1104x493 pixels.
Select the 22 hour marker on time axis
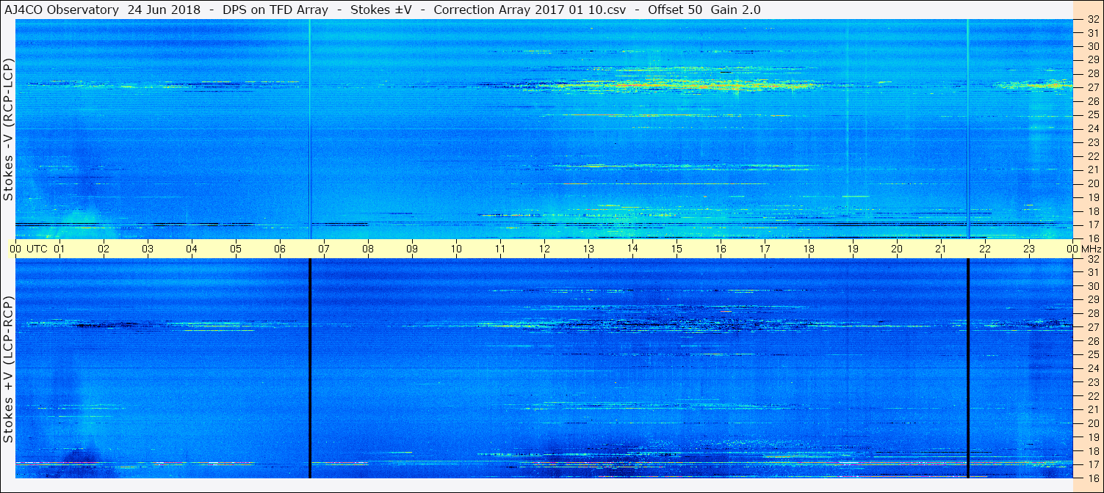(985, 249)
